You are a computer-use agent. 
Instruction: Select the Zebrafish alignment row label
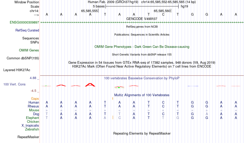(x=32, y=129)
